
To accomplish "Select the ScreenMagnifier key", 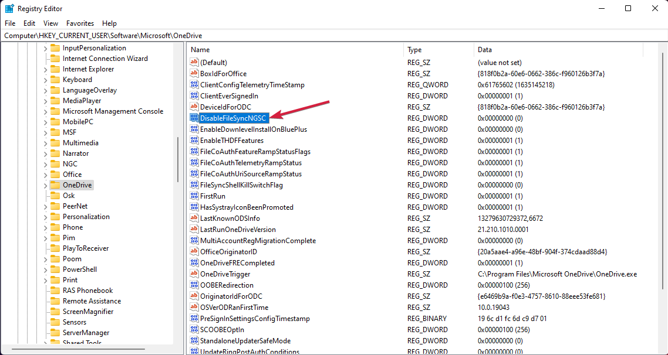I will (88, 312).
